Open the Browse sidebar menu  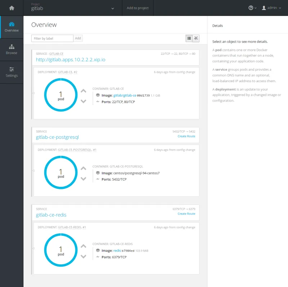pos(12,49)
